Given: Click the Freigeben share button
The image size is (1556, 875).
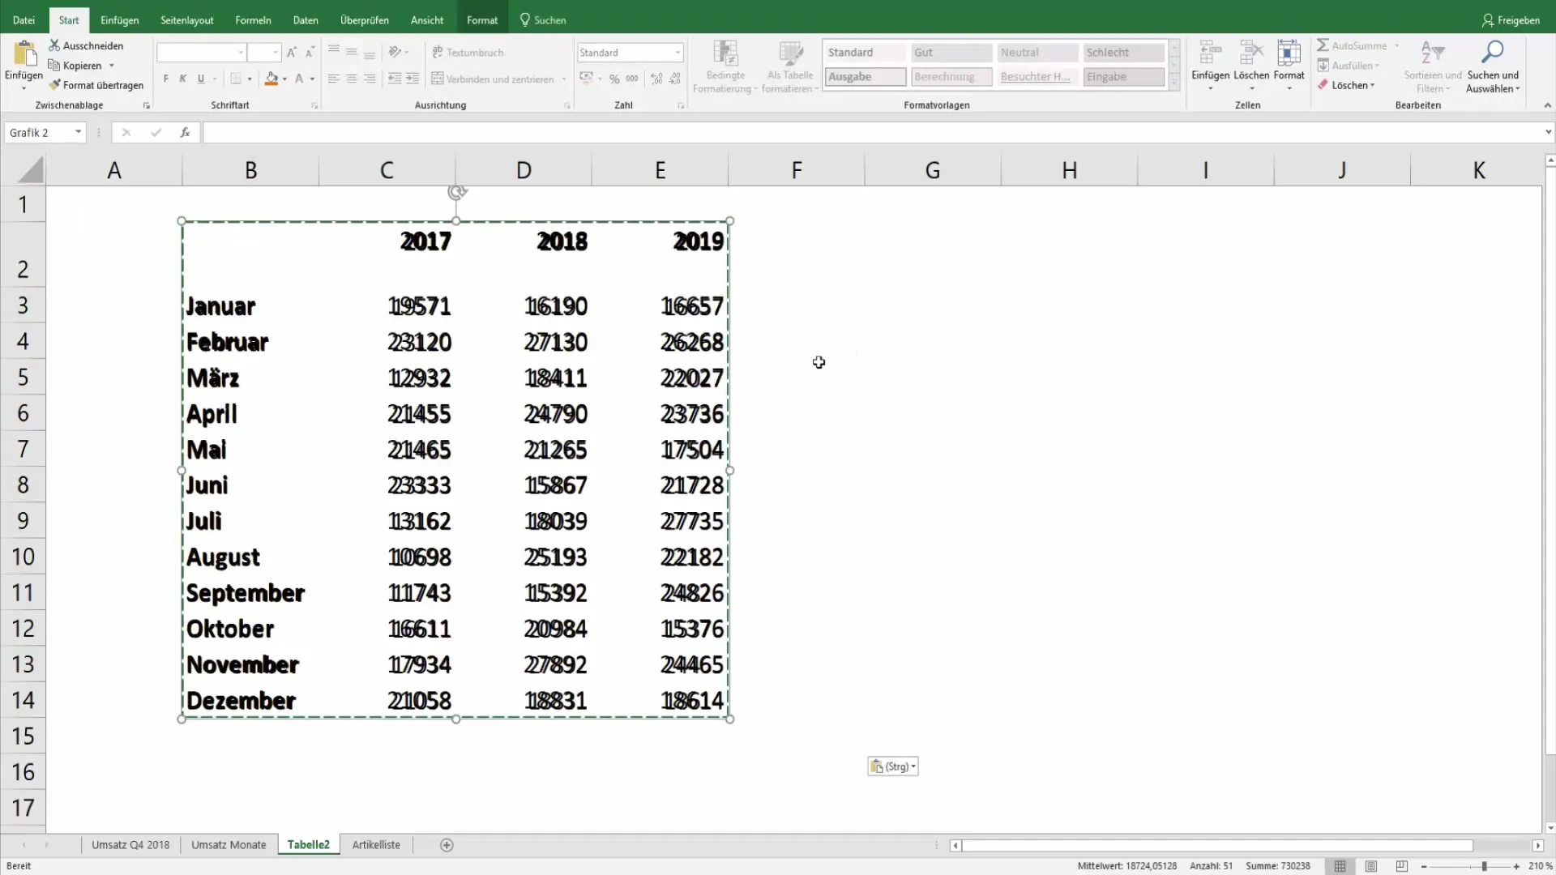Looking at the screenshot, I should [x=1511, y=20].
